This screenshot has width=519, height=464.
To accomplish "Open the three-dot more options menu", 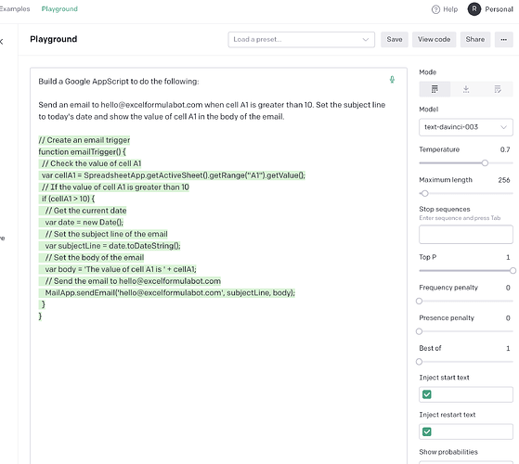I will pos(504,39).
